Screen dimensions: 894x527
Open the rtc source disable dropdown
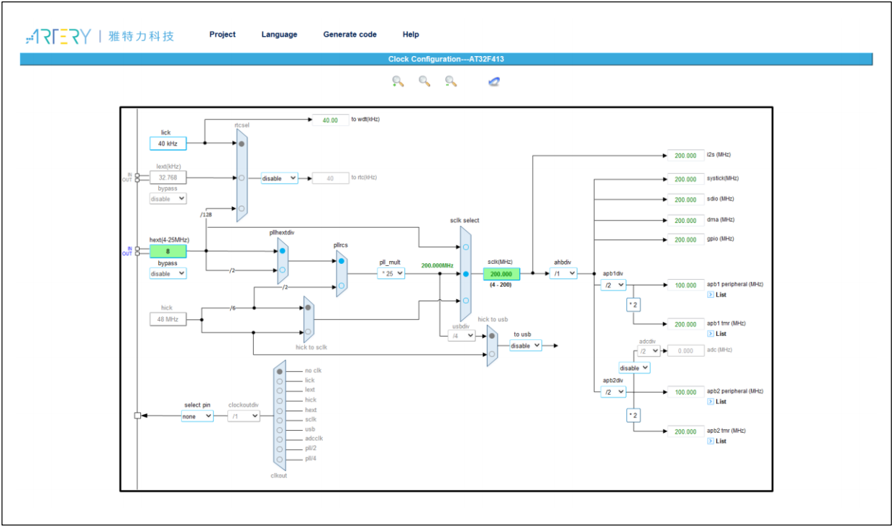279,178
